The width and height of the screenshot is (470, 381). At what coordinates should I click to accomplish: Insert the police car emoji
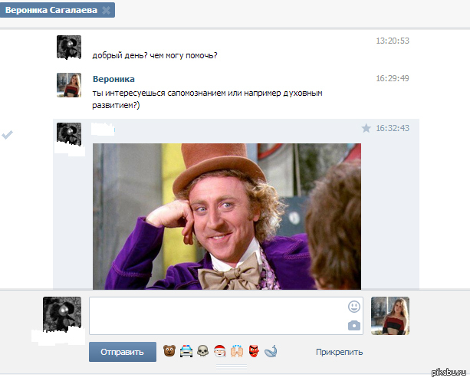186,352
